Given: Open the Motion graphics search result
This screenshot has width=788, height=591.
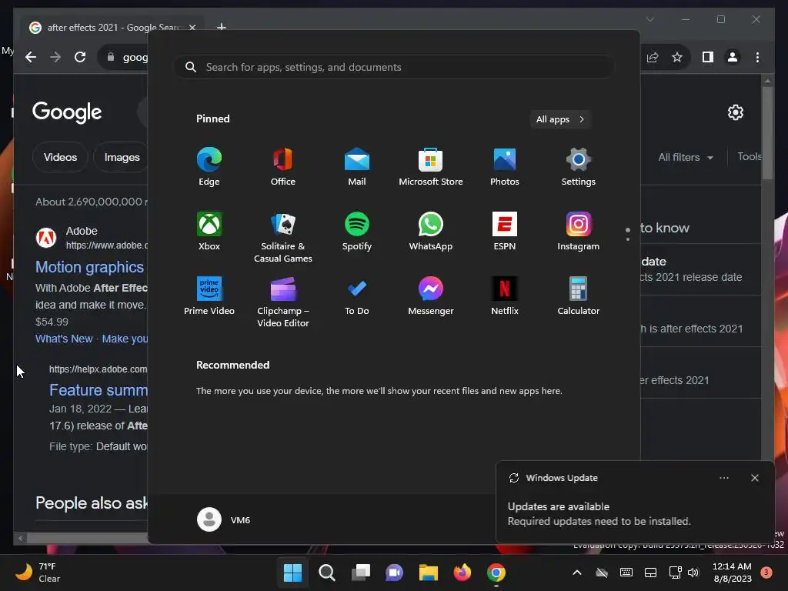Looking at the screenshot, I should click(x=89, y=267).
